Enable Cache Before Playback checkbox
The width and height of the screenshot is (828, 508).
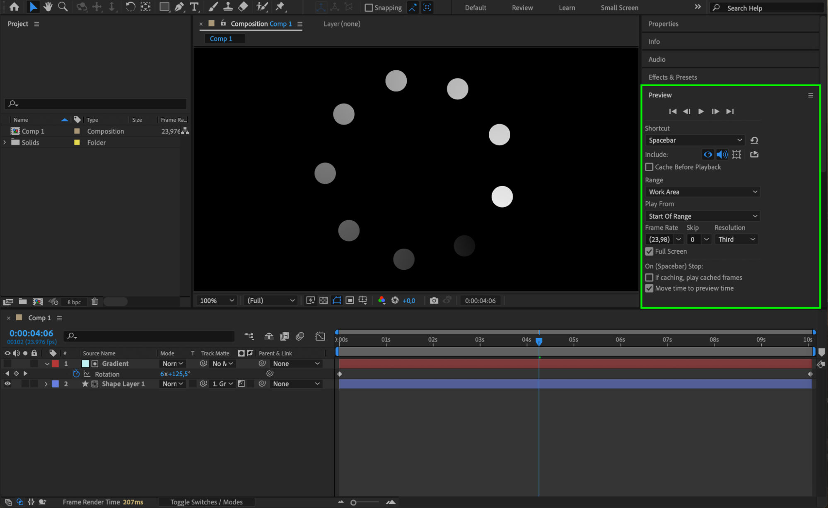(x=649, y=167)
